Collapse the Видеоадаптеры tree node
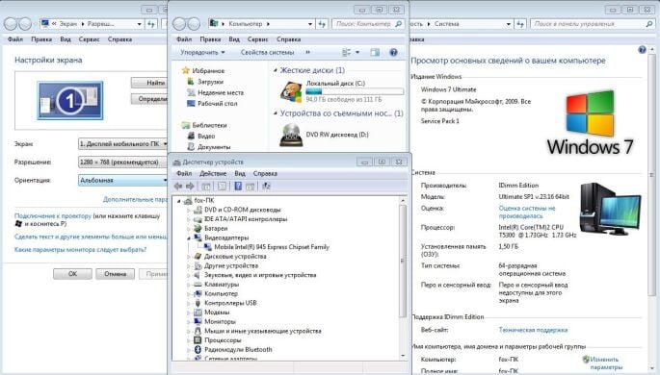Viewport: 660px width, 375px height. point(188,238)
